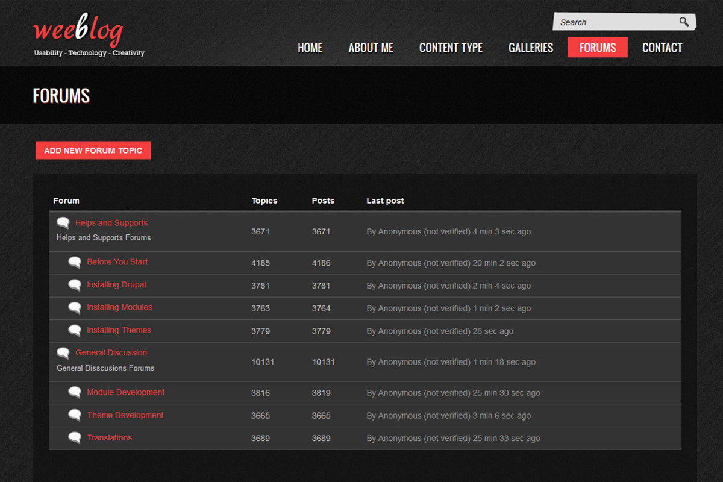The width and height of the screenshot is (723, 482).
Task: Open the Installing Drupal forum link
Action: point(116,285)
